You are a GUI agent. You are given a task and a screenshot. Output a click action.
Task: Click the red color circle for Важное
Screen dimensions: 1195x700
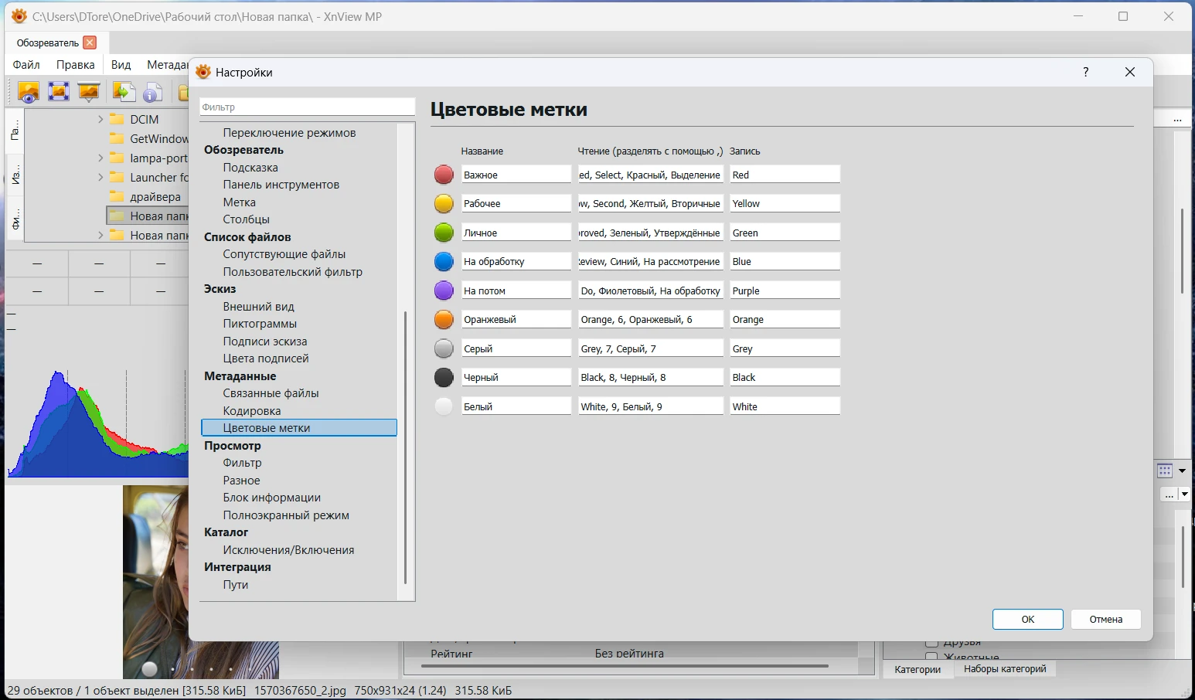pyautogui.click(x=444, y=175)
